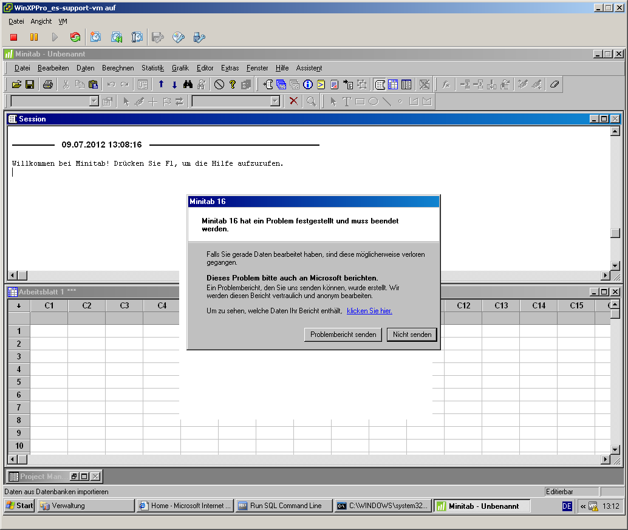Click the blue Previous Command up arrow
Screen dimensions: 628x530
(x=161, y=84)
